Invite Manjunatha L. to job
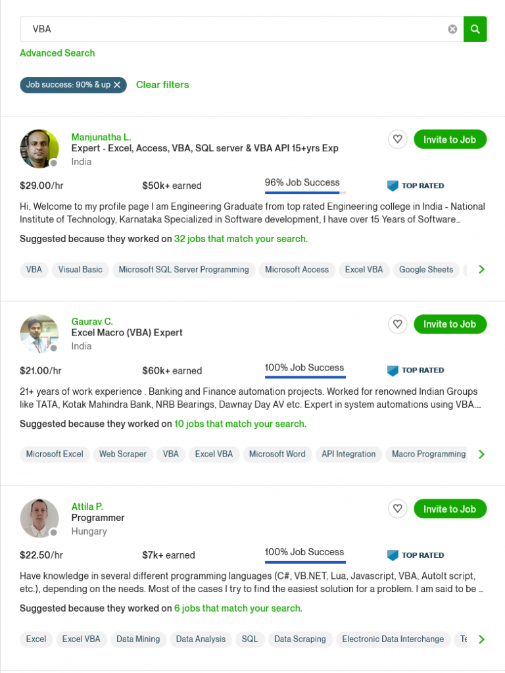505x673 pixels. (450, 139)
